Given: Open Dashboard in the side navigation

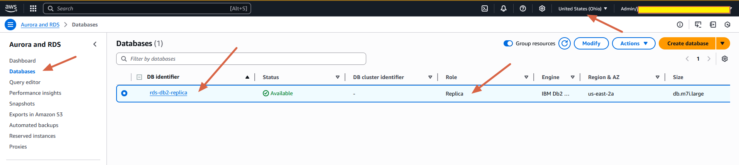Looking at the screenshot, I should click(x=22, y=61).
